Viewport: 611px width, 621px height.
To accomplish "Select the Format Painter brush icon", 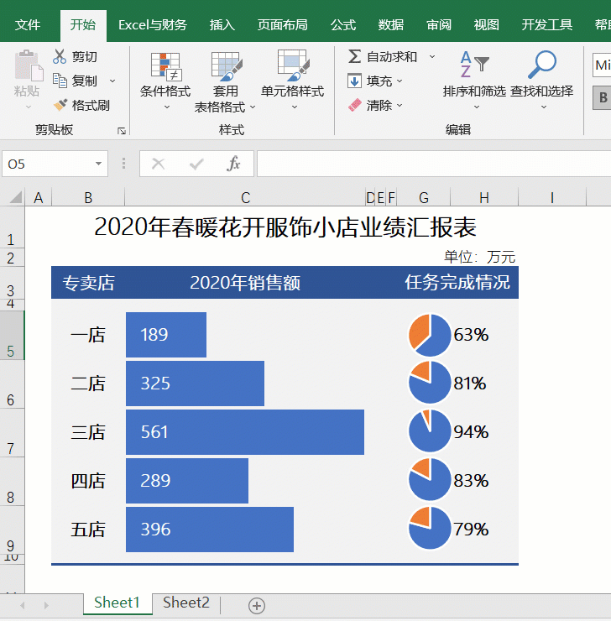I will [60, 105].
